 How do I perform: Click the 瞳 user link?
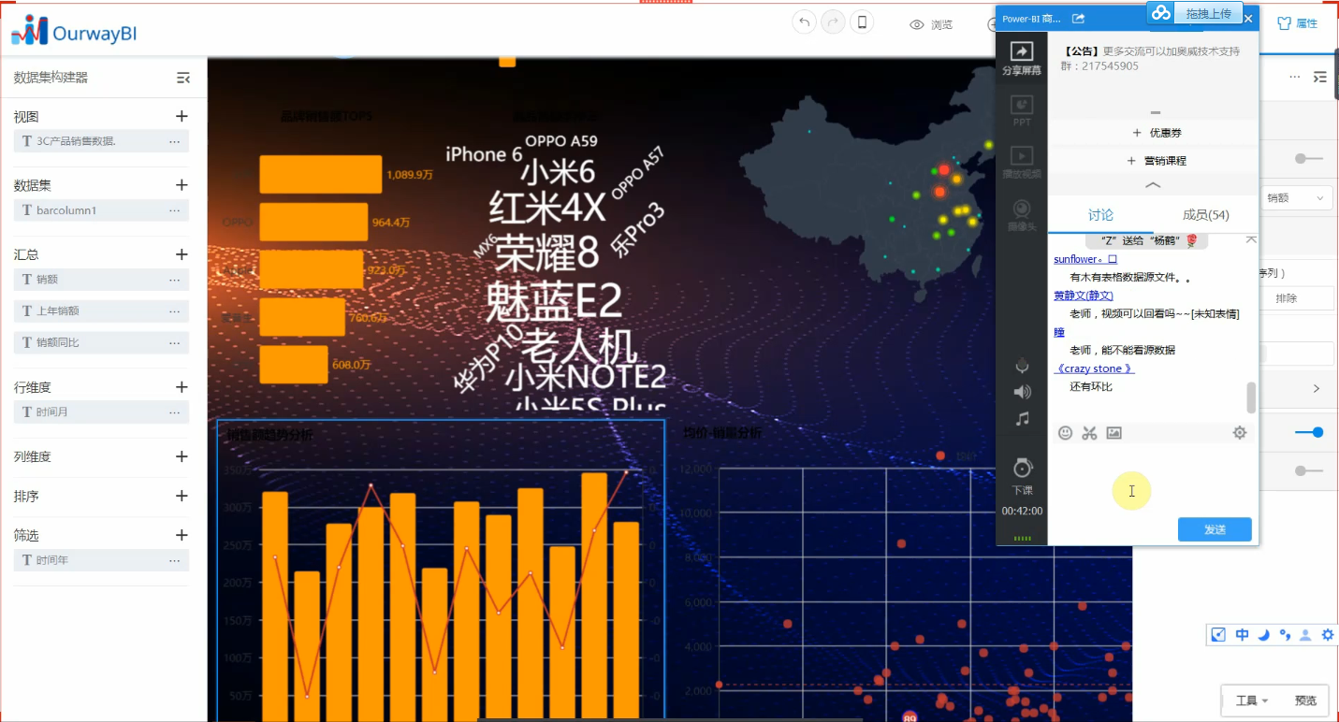1059,332
